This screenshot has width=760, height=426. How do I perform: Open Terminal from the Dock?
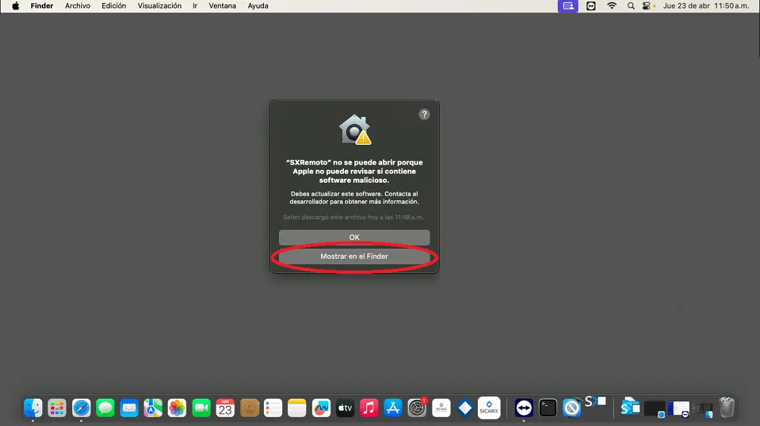coord(547,408)
